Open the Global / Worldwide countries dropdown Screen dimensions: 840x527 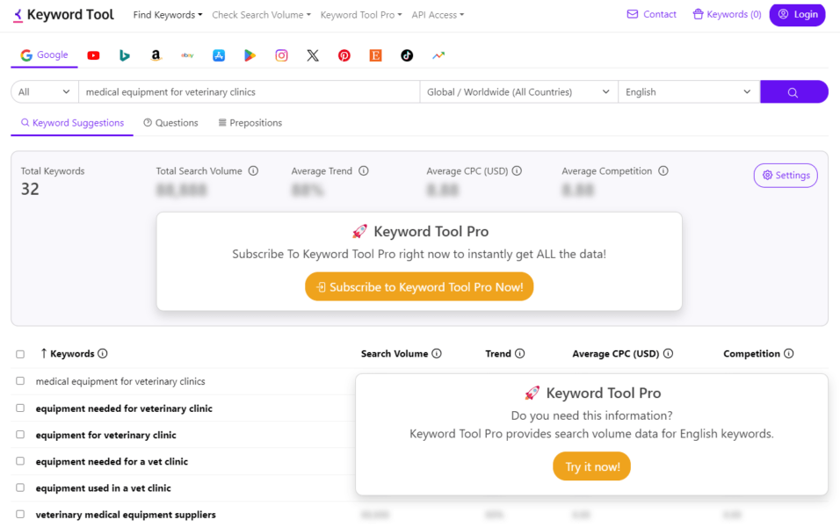click(x=518, y=91)
